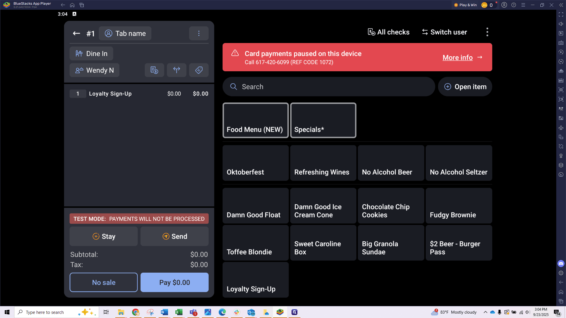Send the order with Send button
This screenshot has height=318, width=566.
[175, 236]
